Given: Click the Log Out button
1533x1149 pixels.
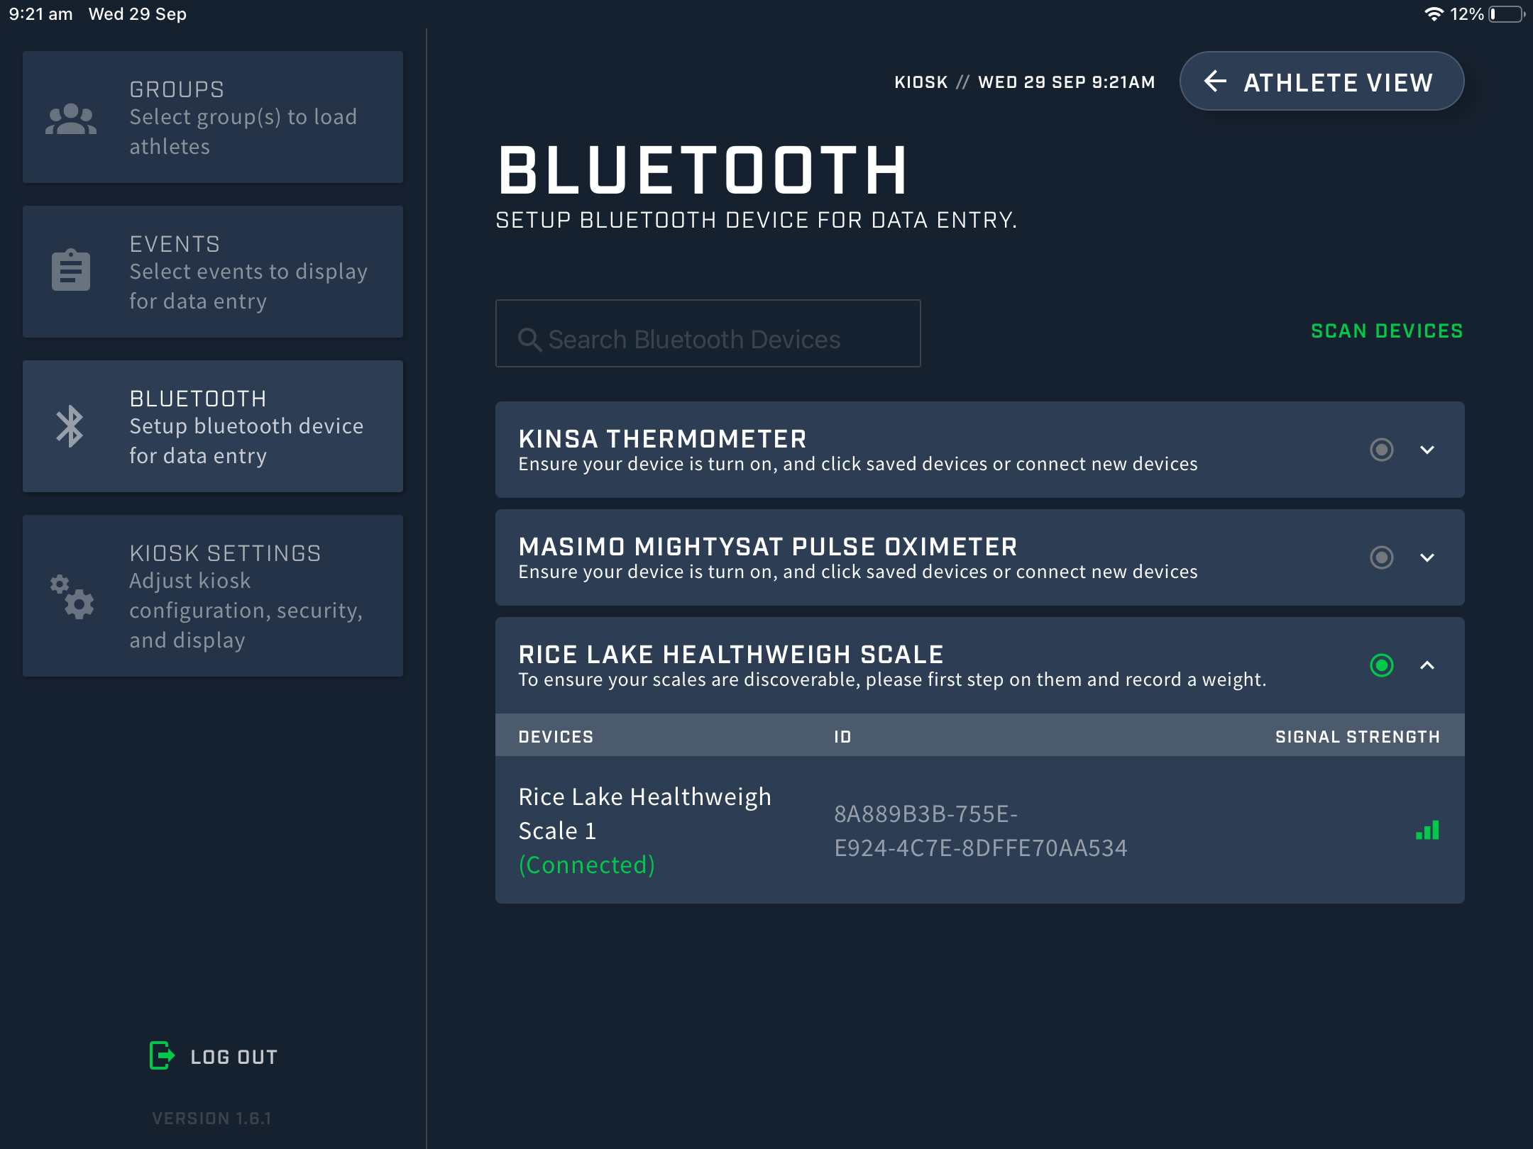Looking at the screenshot, I should [x=214, y=1057].
